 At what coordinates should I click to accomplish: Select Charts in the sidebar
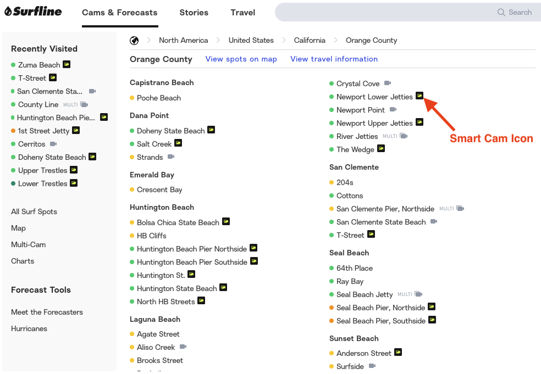point(23,261)
